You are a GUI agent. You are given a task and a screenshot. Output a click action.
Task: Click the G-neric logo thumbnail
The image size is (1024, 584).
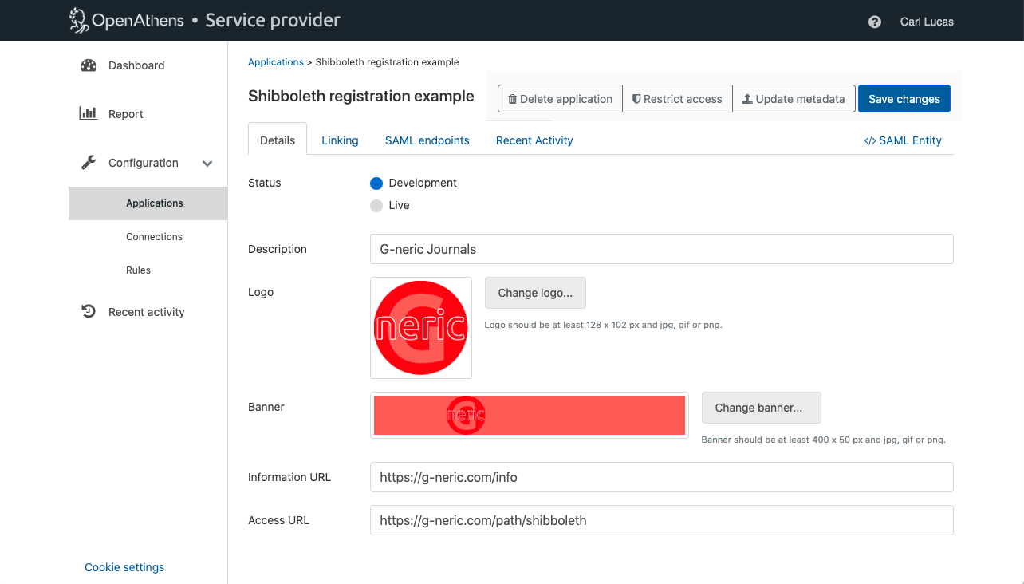pos(421,328)
